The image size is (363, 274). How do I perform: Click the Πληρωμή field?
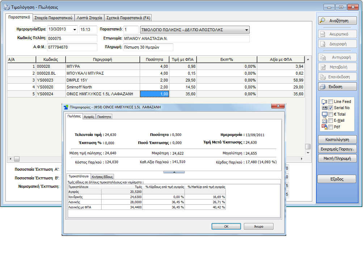tap(148, 47)
